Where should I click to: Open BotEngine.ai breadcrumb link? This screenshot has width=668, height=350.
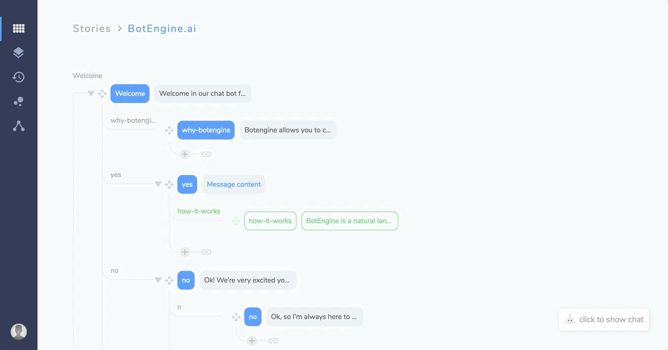tap(162, 28)
